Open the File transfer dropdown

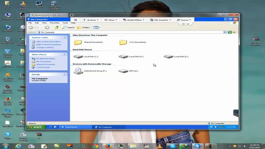coord(161,20)
